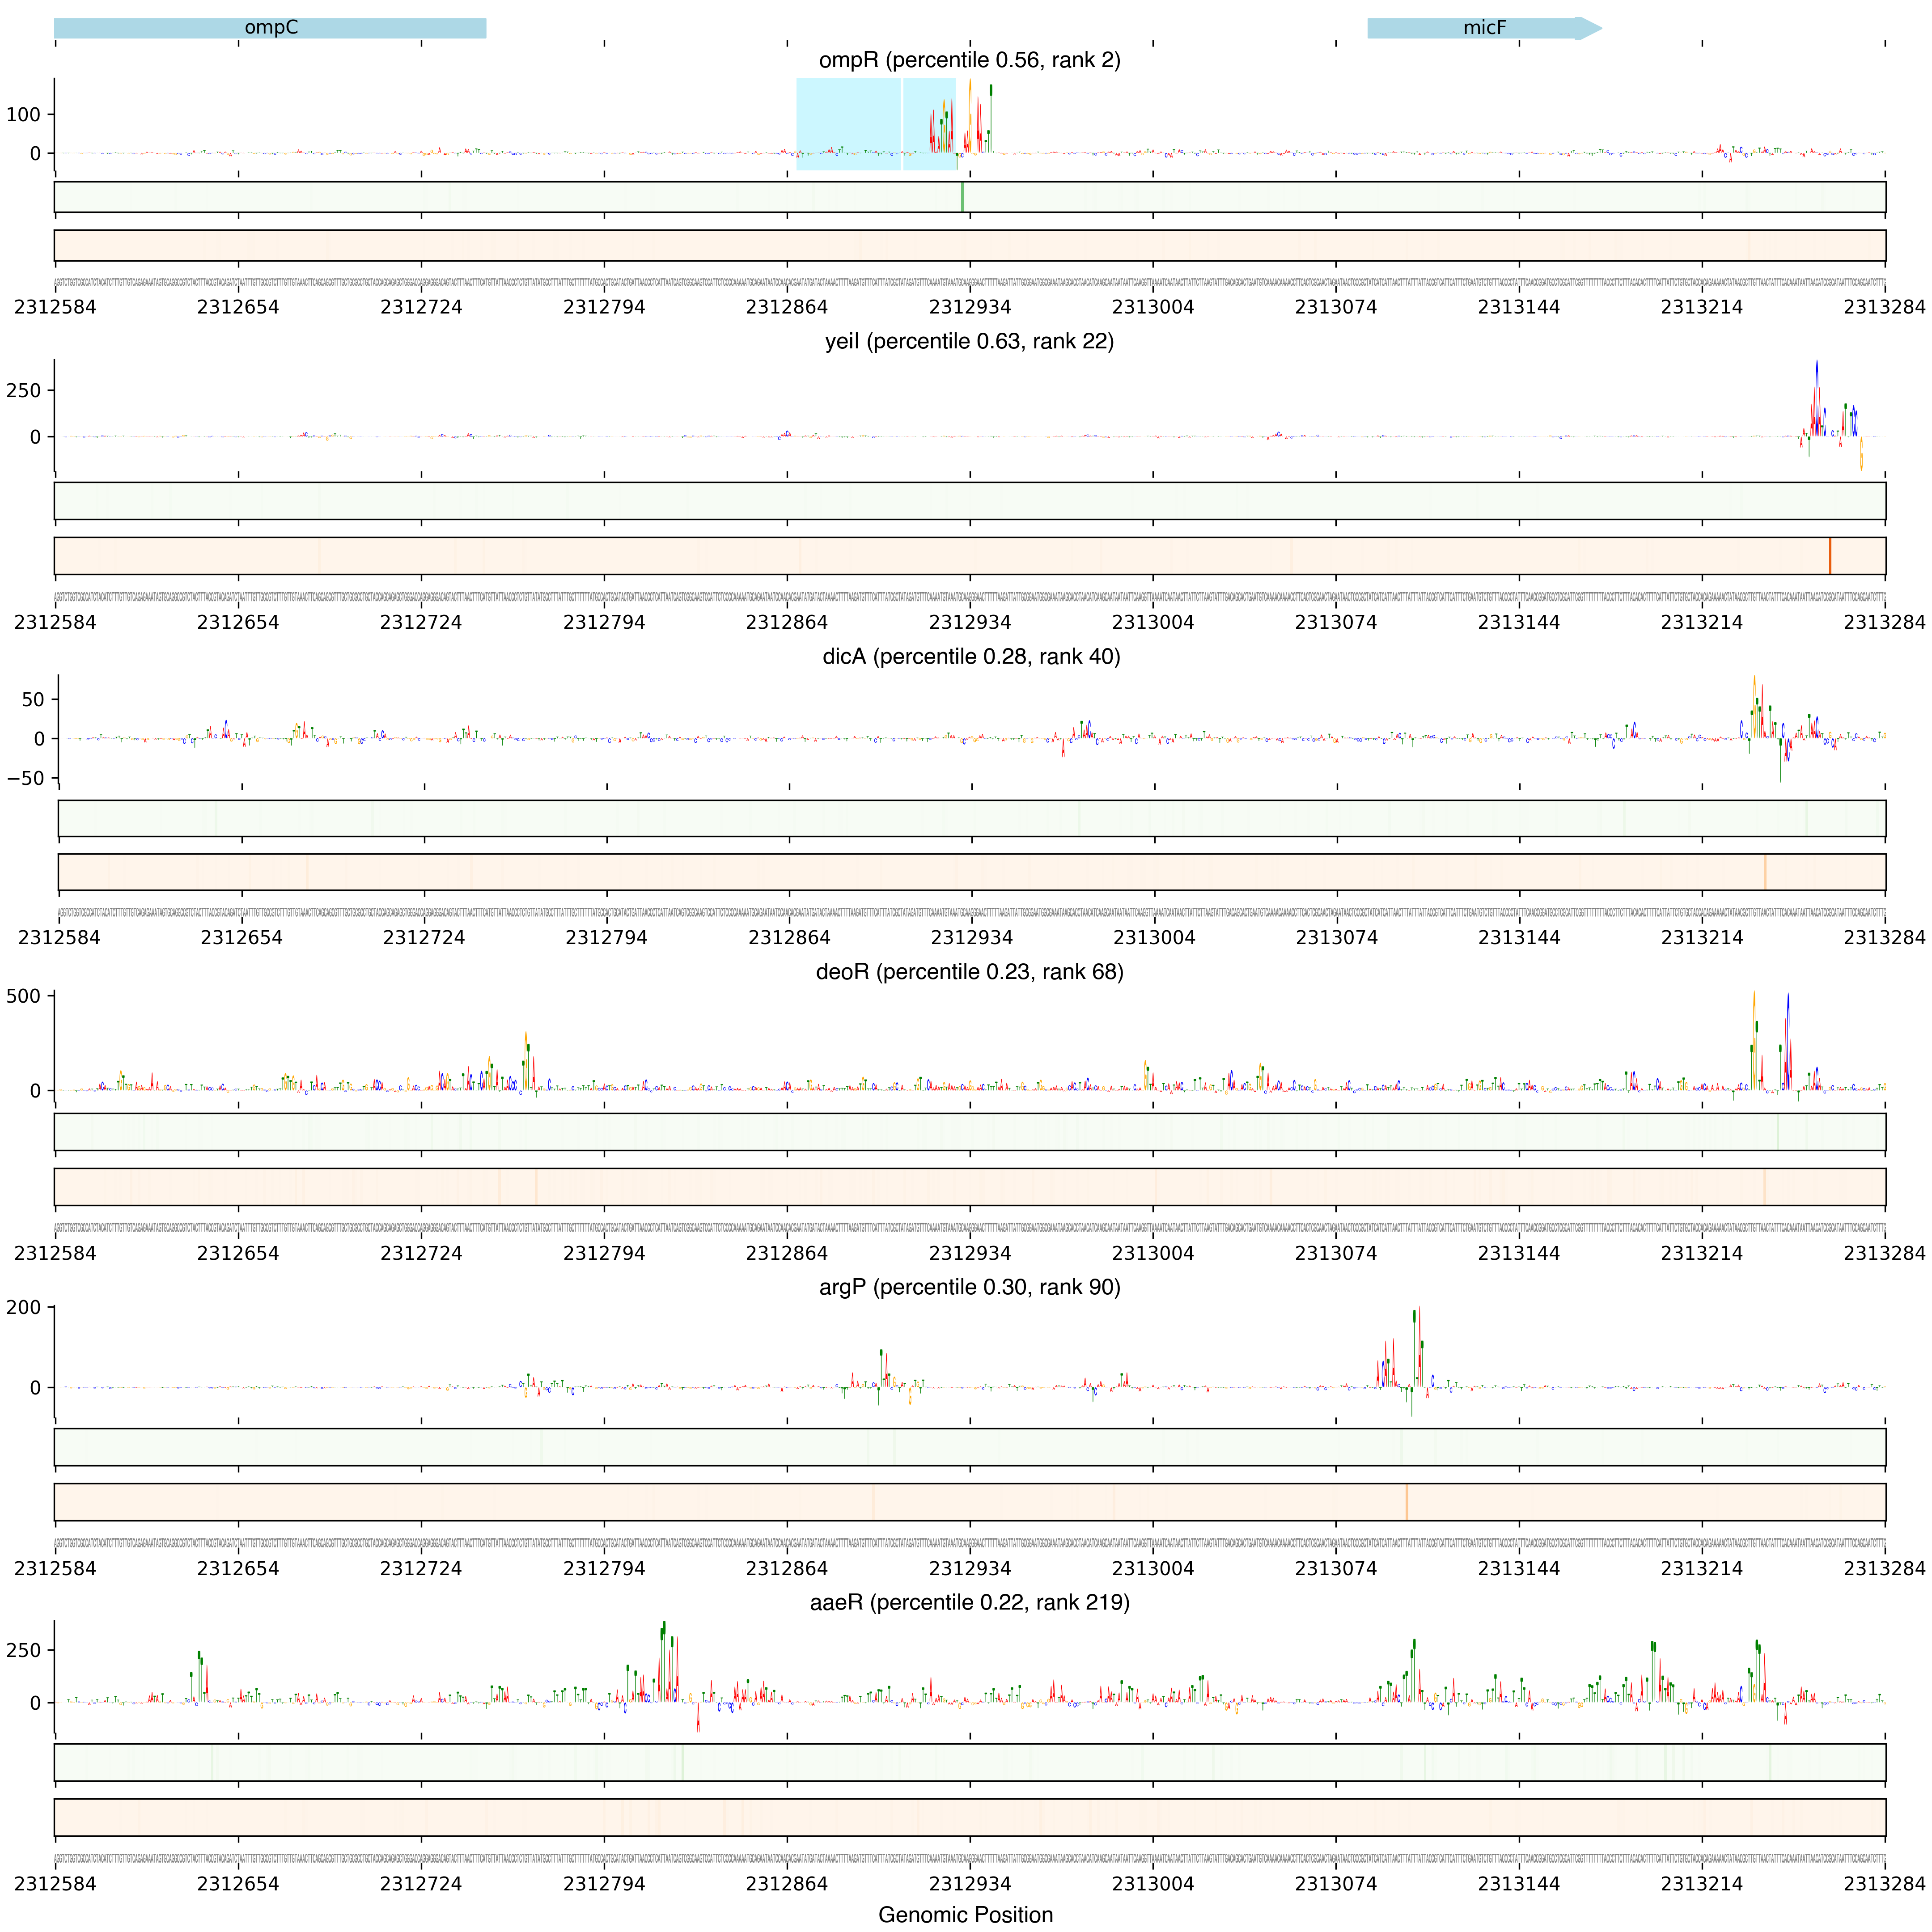
Task: Click the deoR track title text
Action: 969,971
